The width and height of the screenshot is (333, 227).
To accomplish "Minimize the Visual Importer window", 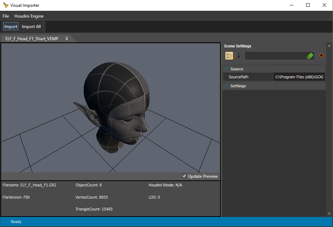I will [x=292, y=5].
